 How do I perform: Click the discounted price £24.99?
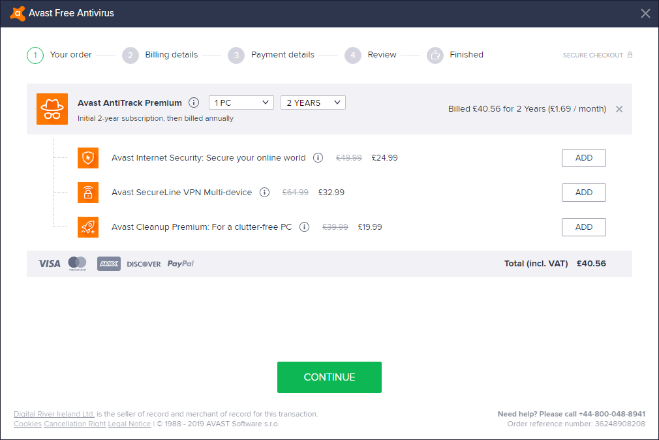384,158
